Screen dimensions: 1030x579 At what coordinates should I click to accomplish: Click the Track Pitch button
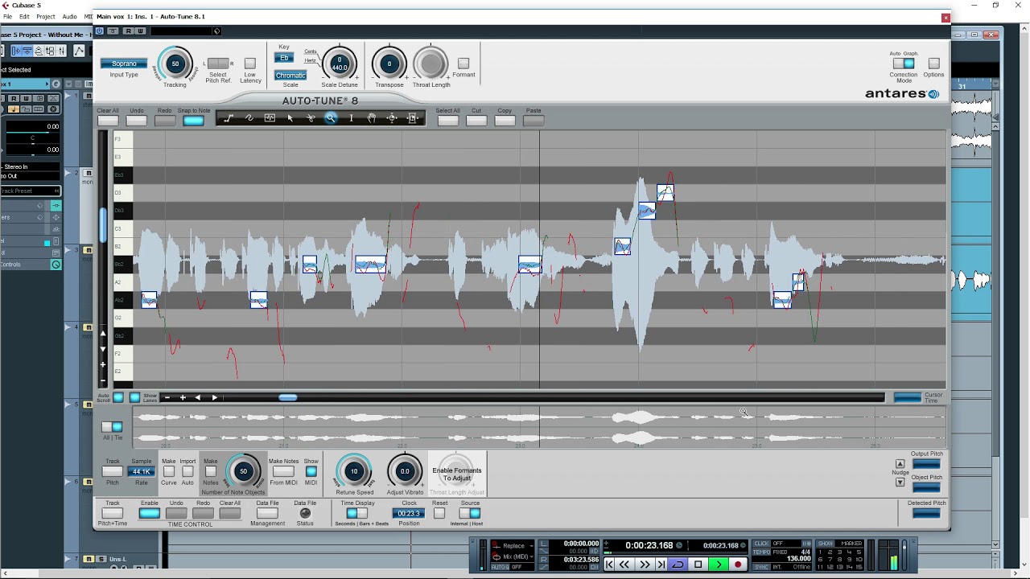tap(113, 471)
